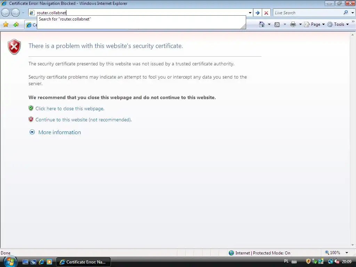This screenshot has width=356, height=267.
Task: Click the 20:09 system clock
Action: pos(347,262)
